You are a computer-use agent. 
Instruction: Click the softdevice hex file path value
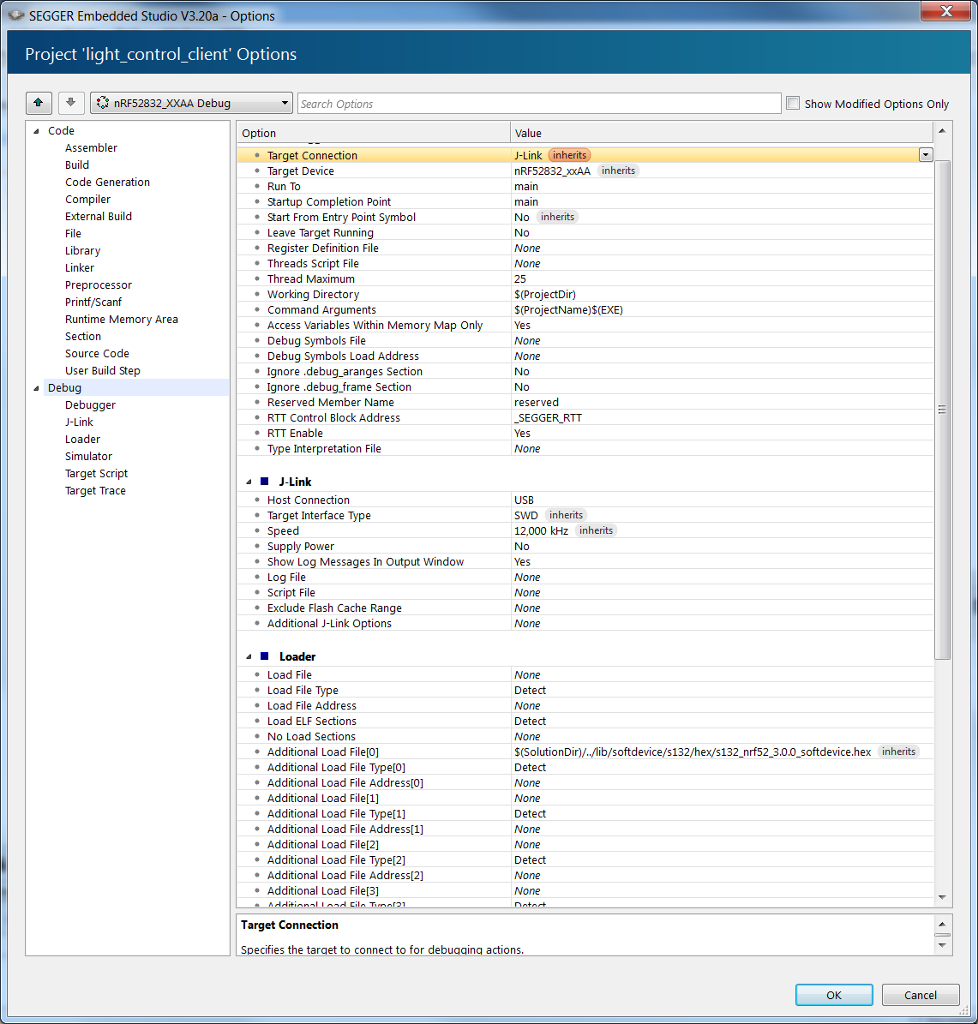coord(693,752)
